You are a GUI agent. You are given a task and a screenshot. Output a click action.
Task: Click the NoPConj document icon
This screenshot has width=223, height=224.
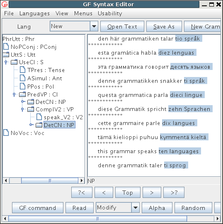click(x=6, y=46)
